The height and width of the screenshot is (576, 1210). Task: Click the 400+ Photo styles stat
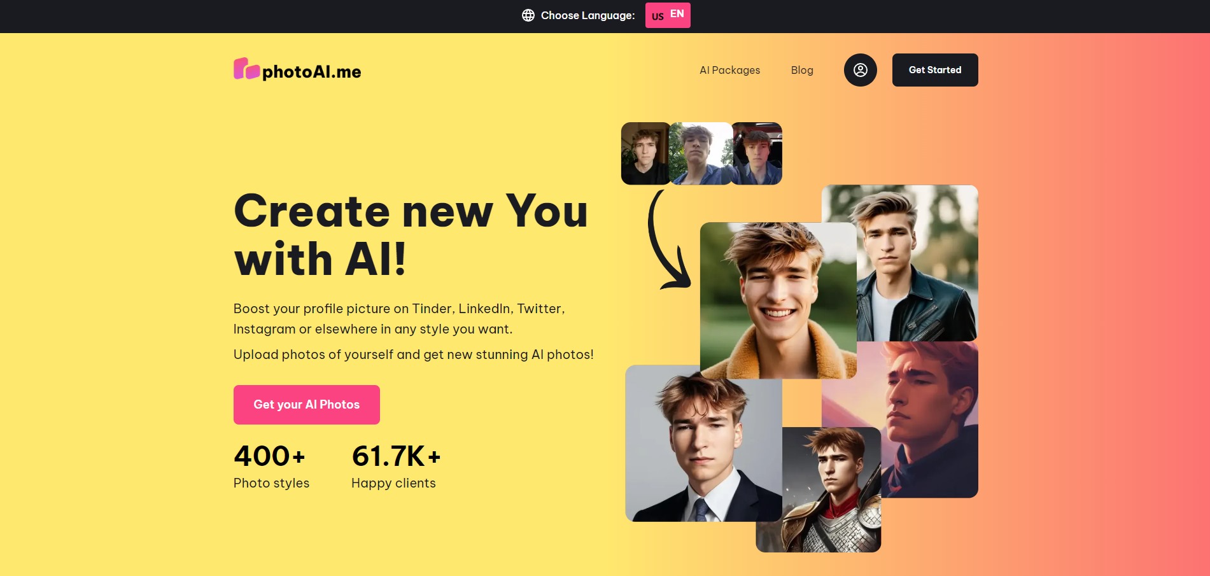click(272, 466)
